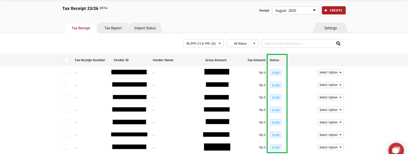Tick the select-all checkbox in table header
The height and width of the screenshot is (154, 408).
pos(67,60)
